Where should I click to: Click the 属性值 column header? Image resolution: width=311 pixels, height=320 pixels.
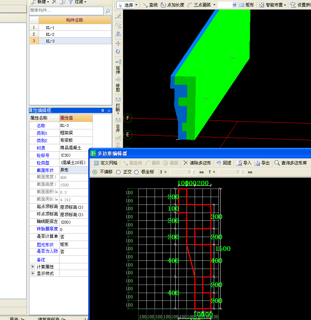pyautogui.click(x=76, y=118)
